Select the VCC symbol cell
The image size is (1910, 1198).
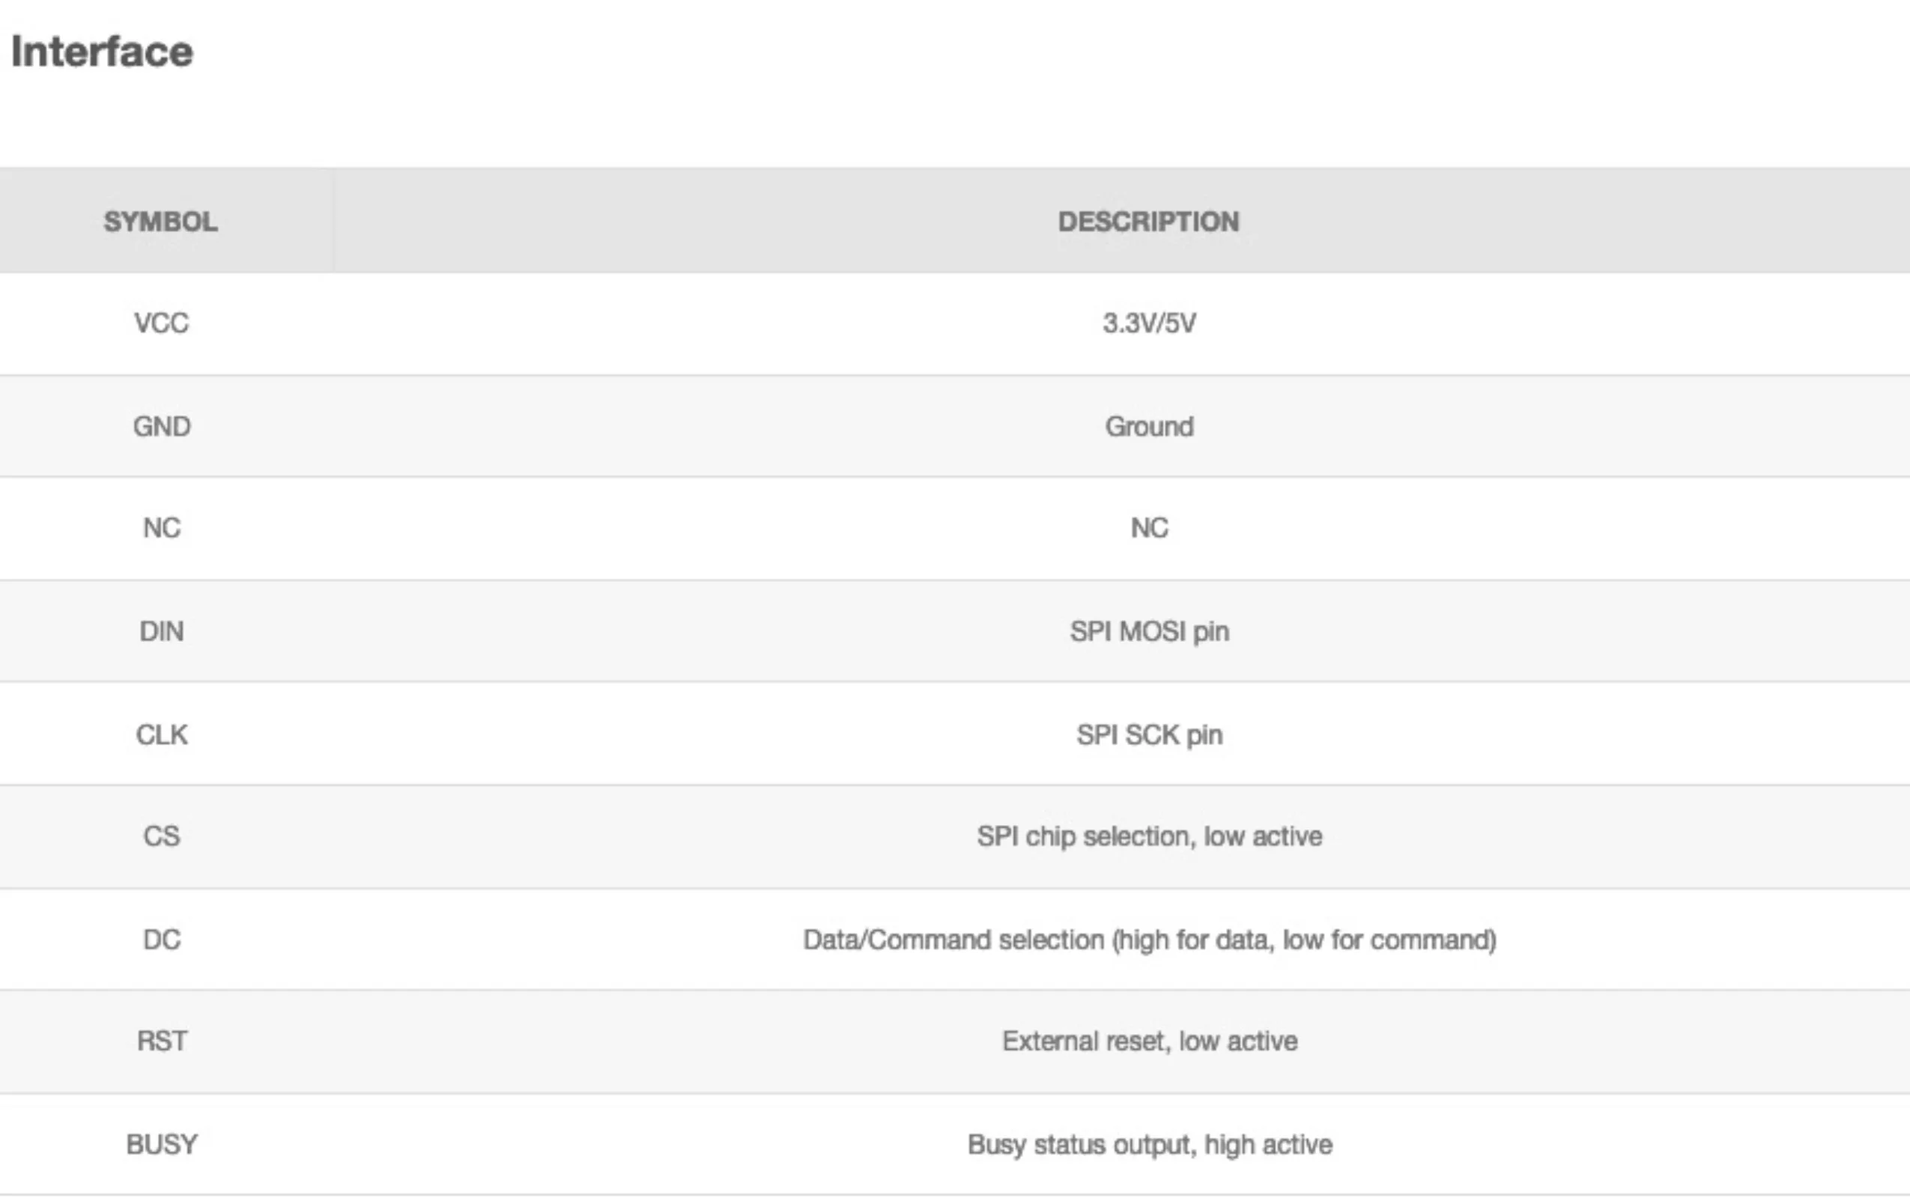(x=162, y=323)
